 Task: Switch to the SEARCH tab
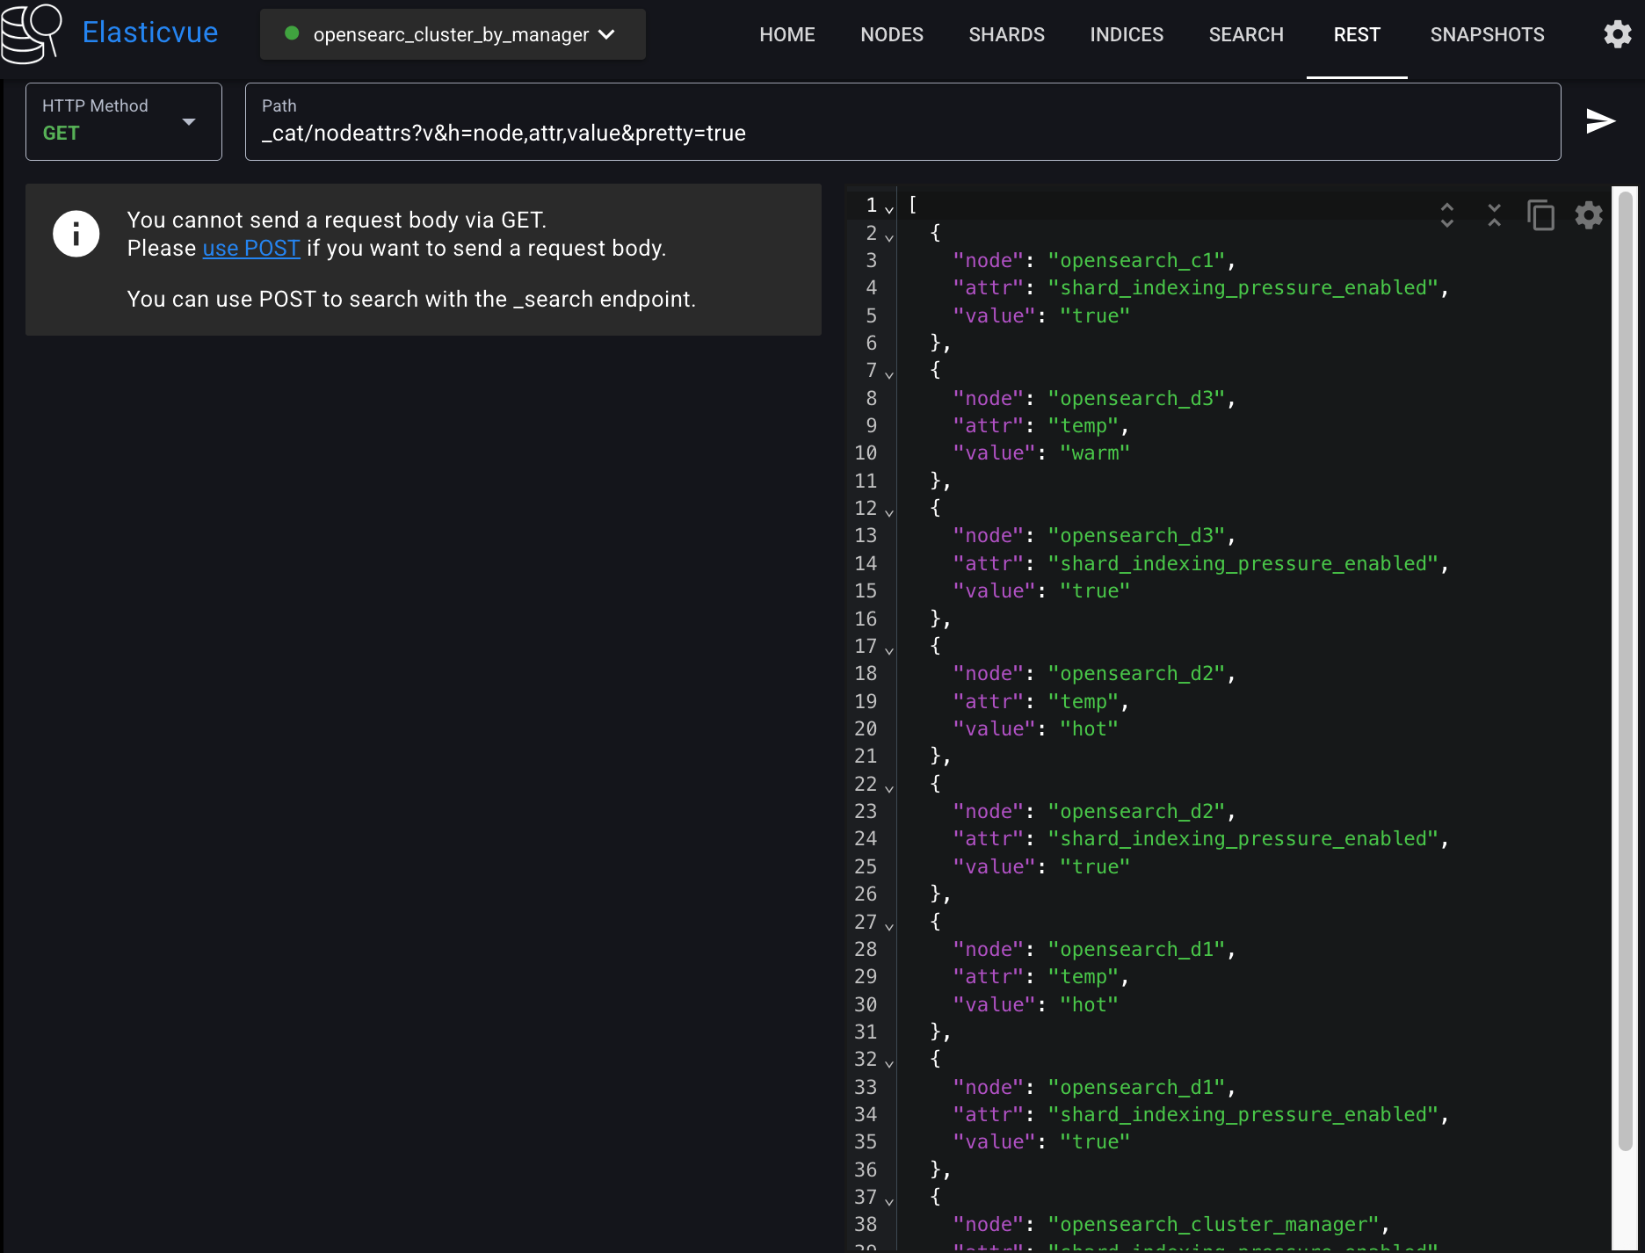click(x=1246, y=34)
